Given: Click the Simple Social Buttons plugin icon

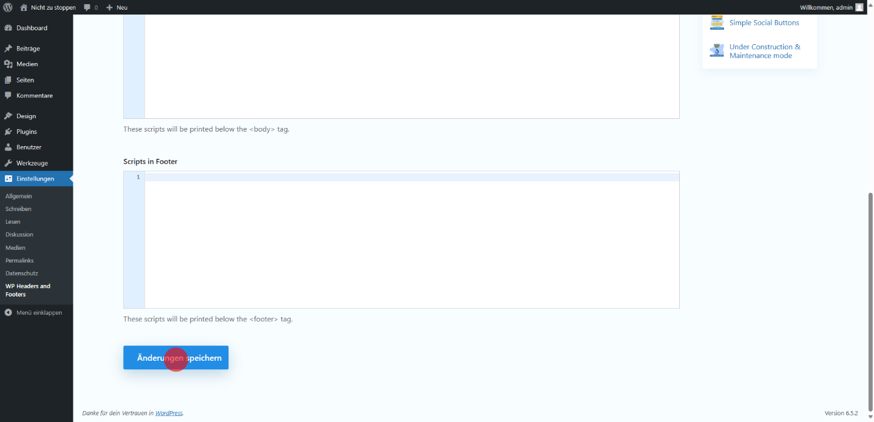Looking at the screenshot, I should [x=717, y=22].
